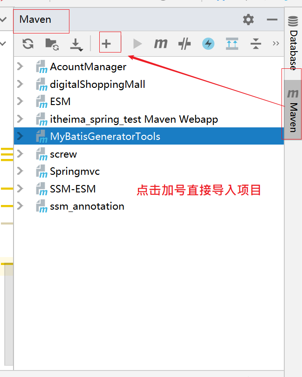Viewport: 302px width, 377px height.
Task: Click Maven module icon beside screw
Action: [x=41, y=154]
